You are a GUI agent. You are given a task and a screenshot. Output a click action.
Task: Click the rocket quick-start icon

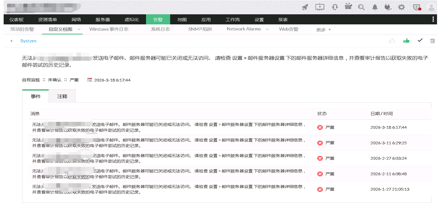[305, 7]
